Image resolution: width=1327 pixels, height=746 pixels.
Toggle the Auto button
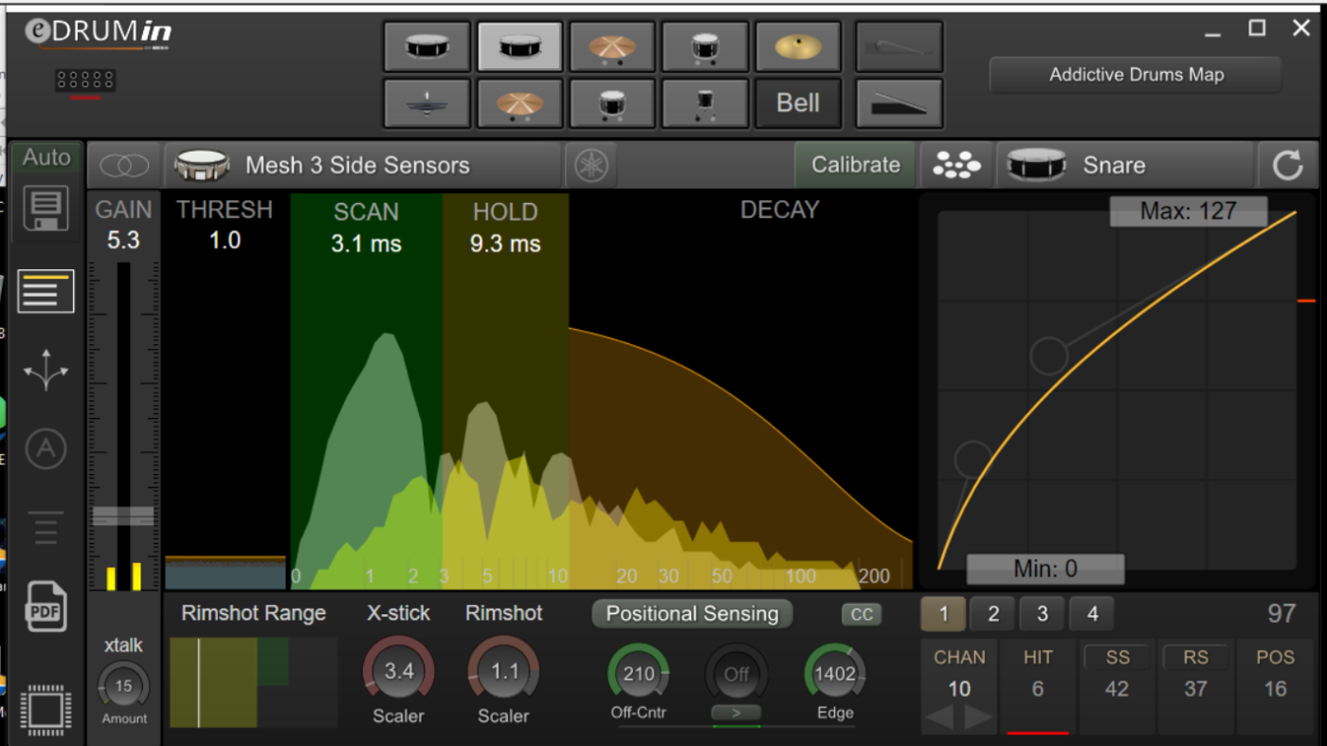pyautogui.click(x=46, y=157)
